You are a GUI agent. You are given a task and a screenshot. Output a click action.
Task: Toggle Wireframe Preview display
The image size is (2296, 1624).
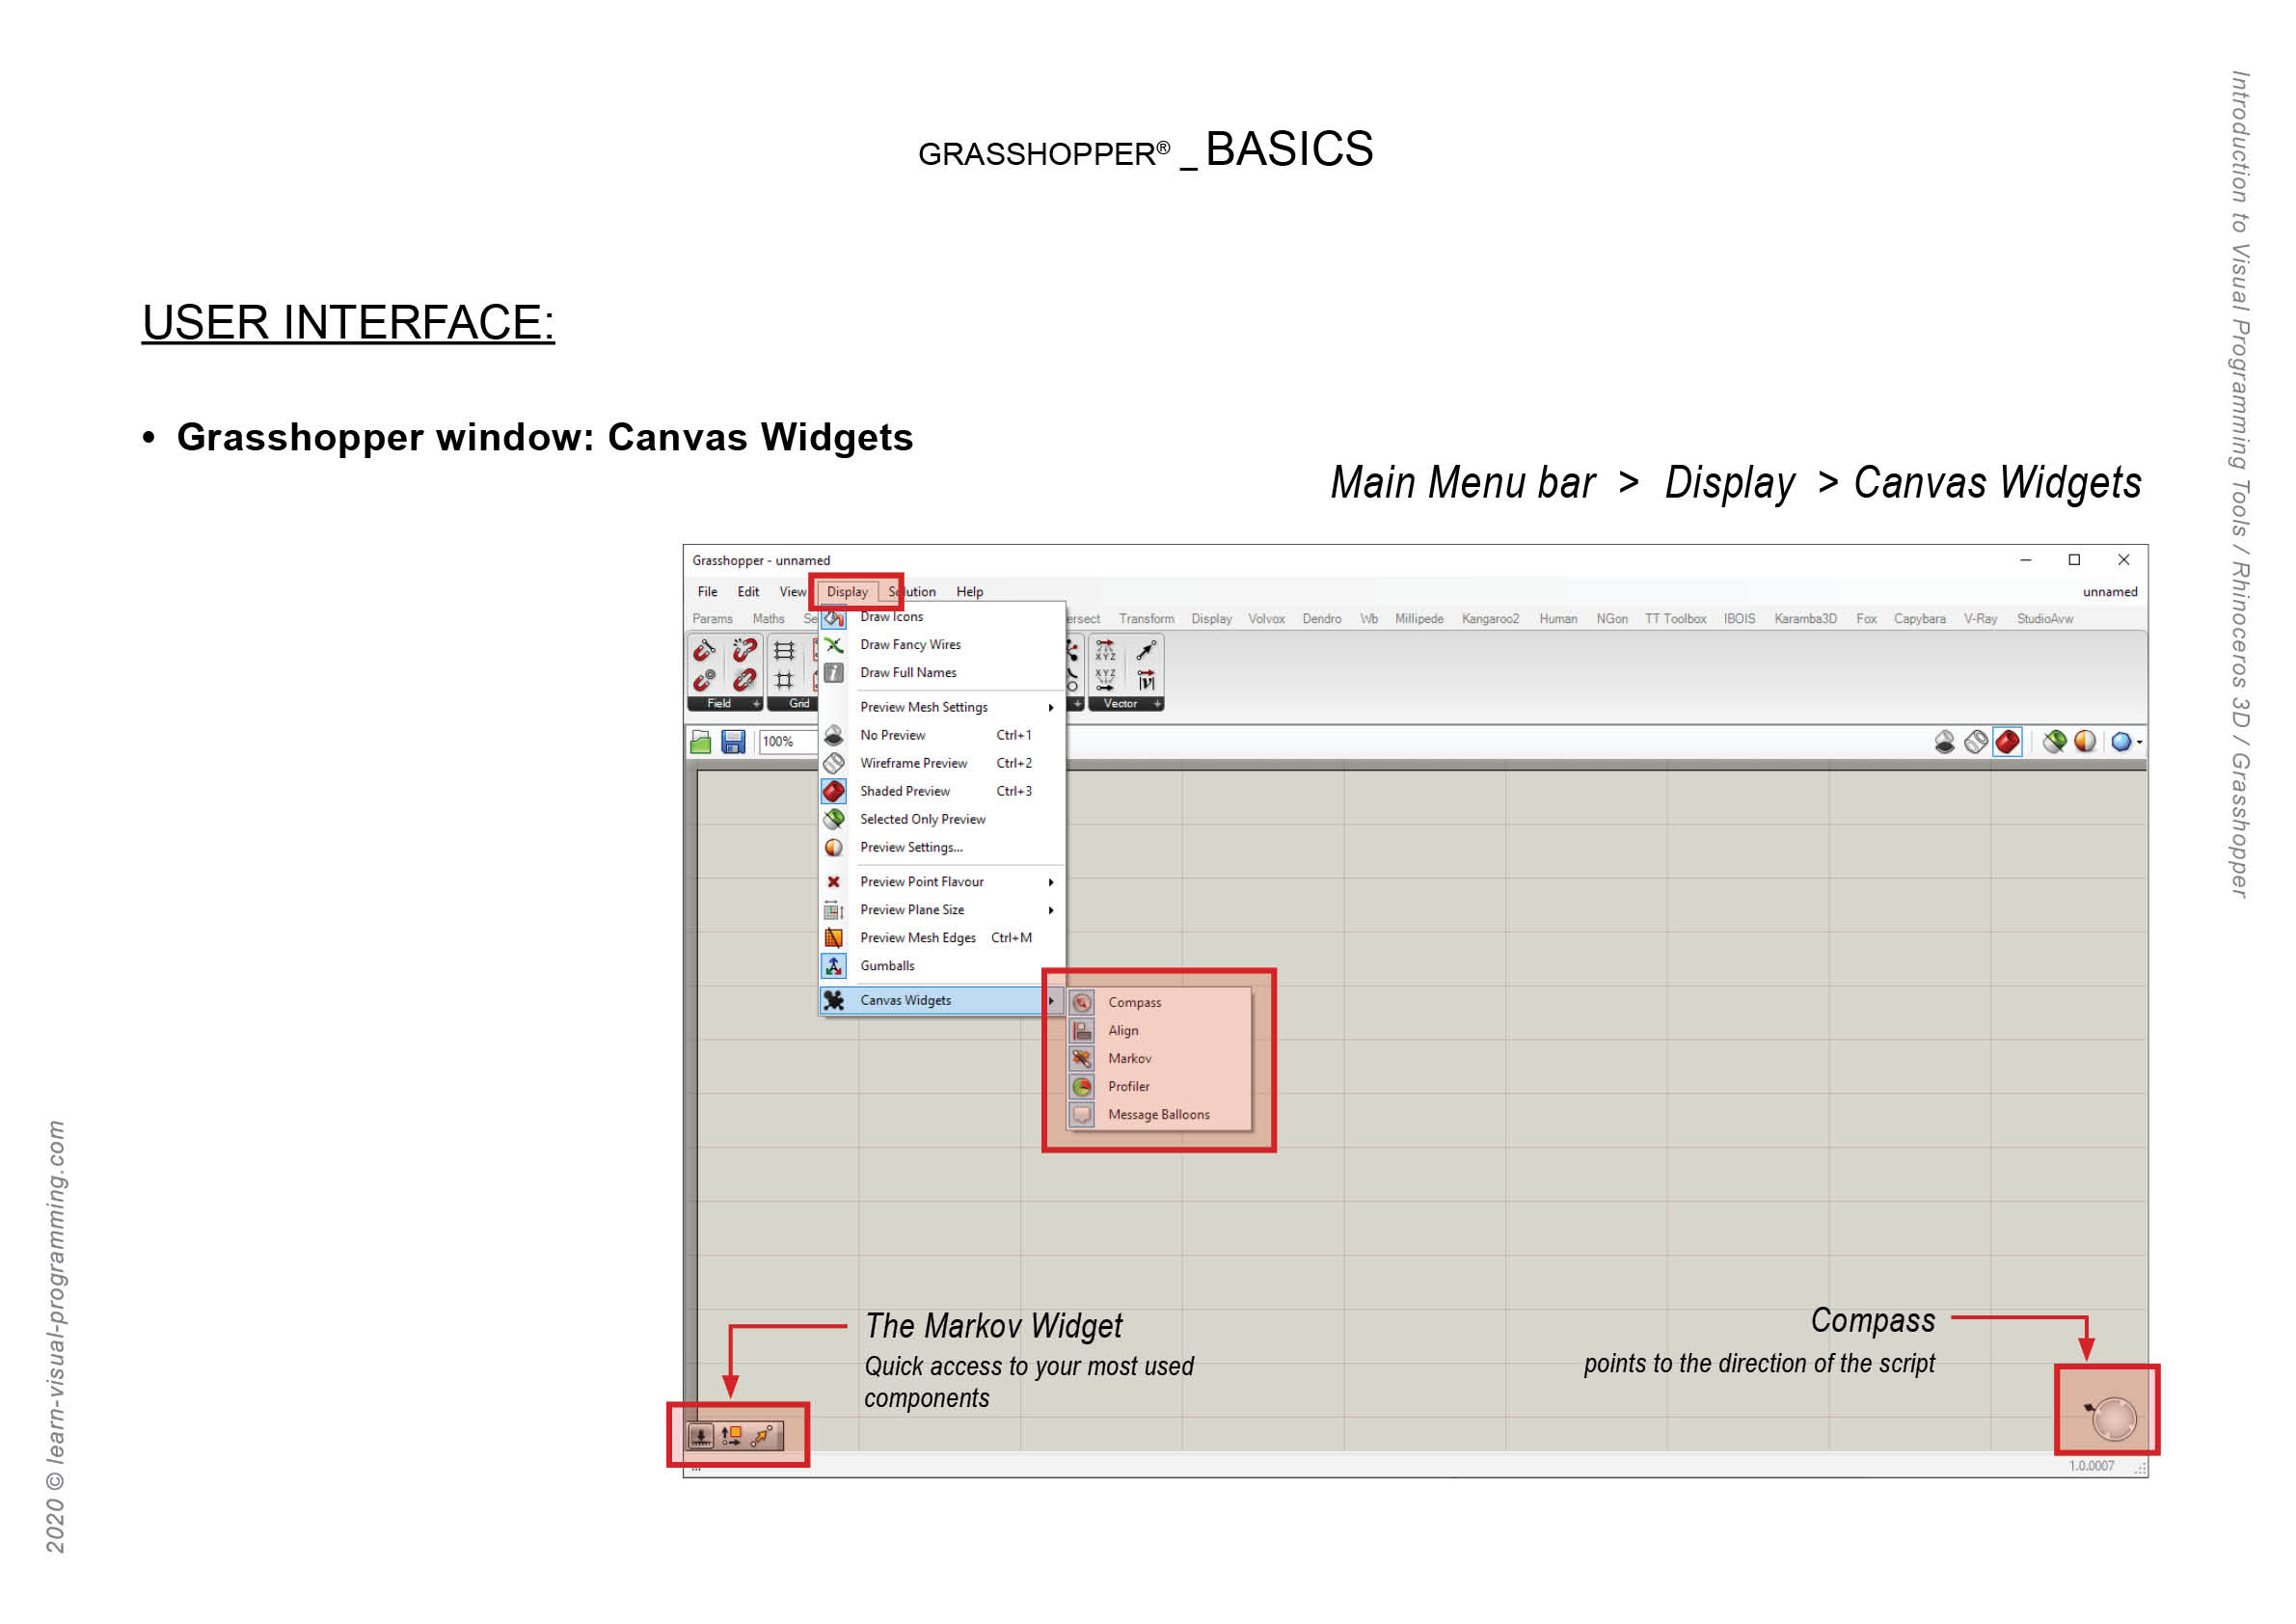click(913, 762)
